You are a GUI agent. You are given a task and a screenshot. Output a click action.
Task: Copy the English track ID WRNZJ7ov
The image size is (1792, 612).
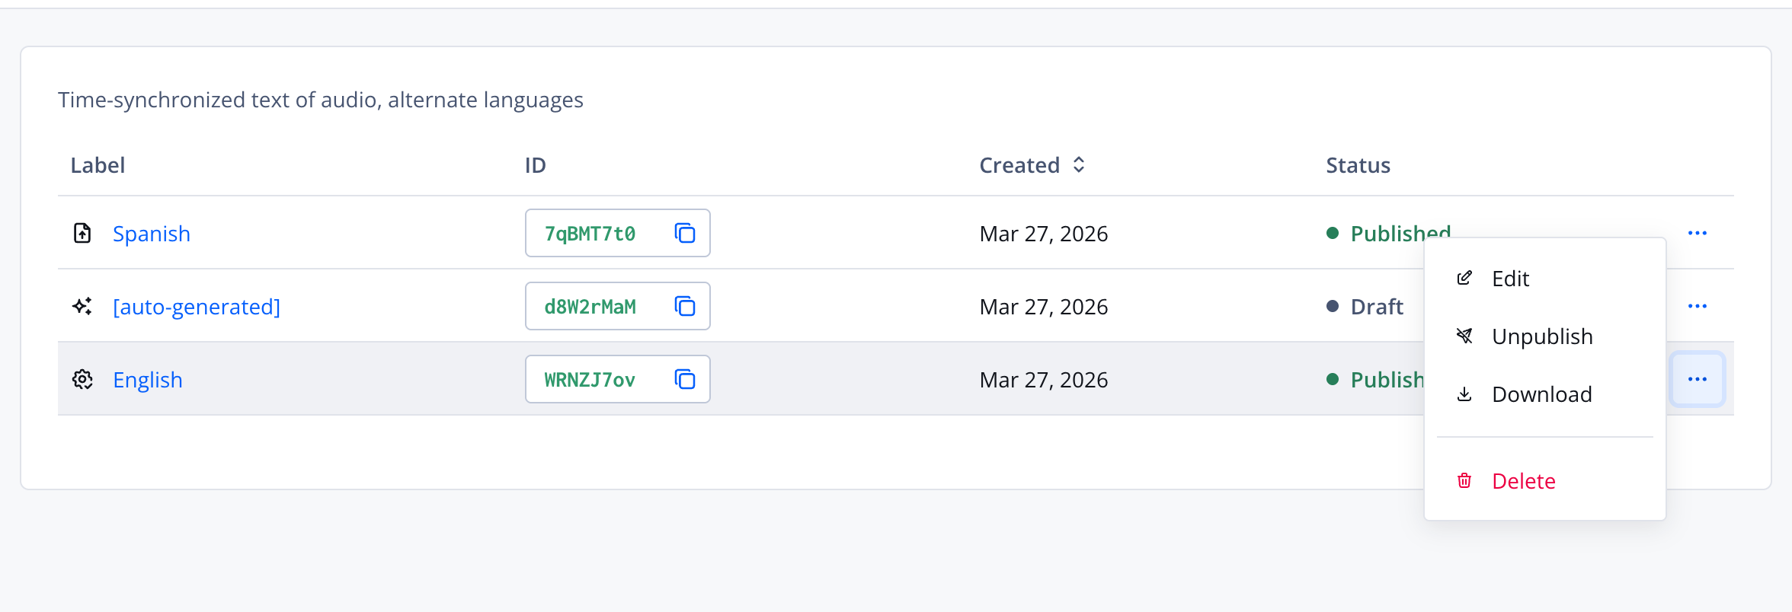click(x=685, y=379)
